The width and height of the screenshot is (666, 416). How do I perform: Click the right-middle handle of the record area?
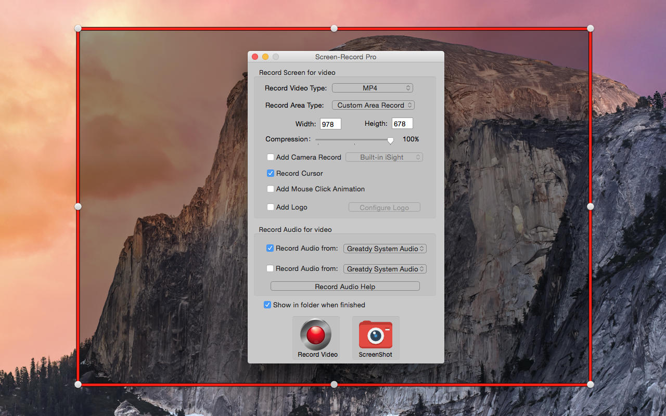click(x=590, y=206)
